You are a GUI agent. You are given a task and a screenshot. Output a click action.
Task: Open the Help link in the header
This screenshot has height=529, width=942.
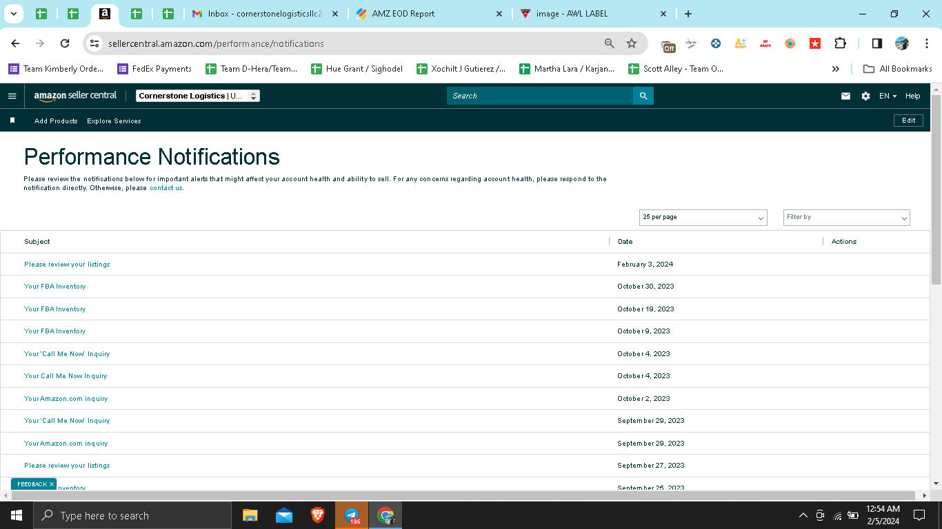coord(913,96)
